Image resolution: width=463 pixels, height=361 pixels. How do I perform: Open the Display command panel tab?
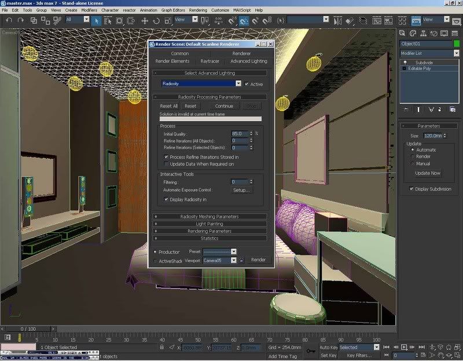pyautogui.click(x=445, y=32)
